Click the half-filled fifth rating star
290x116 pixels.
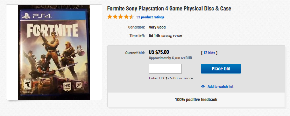pyautogui.click(x=131, y=17)
